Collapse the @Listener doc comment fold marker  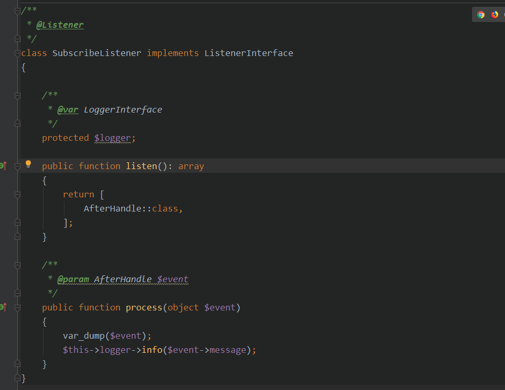[x=18, y=12]
